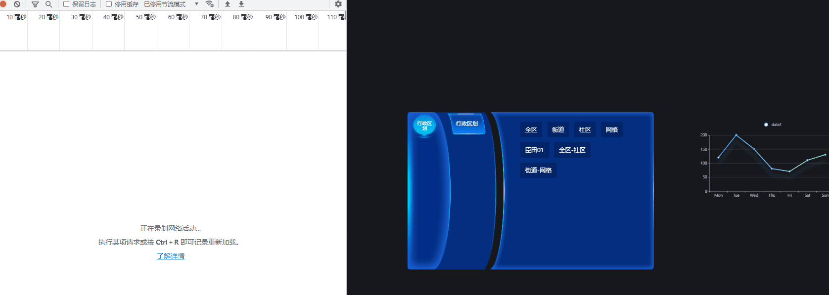Click the Fri data point on the line chart
829x295 pixels.
tap(789, 171)
